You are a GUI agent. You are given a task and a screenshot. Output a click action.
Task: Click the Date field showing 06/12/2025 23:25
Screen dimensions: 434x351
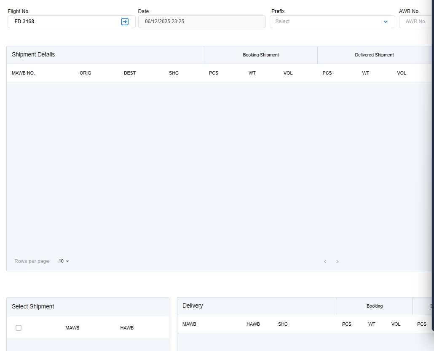coord(201,21)
